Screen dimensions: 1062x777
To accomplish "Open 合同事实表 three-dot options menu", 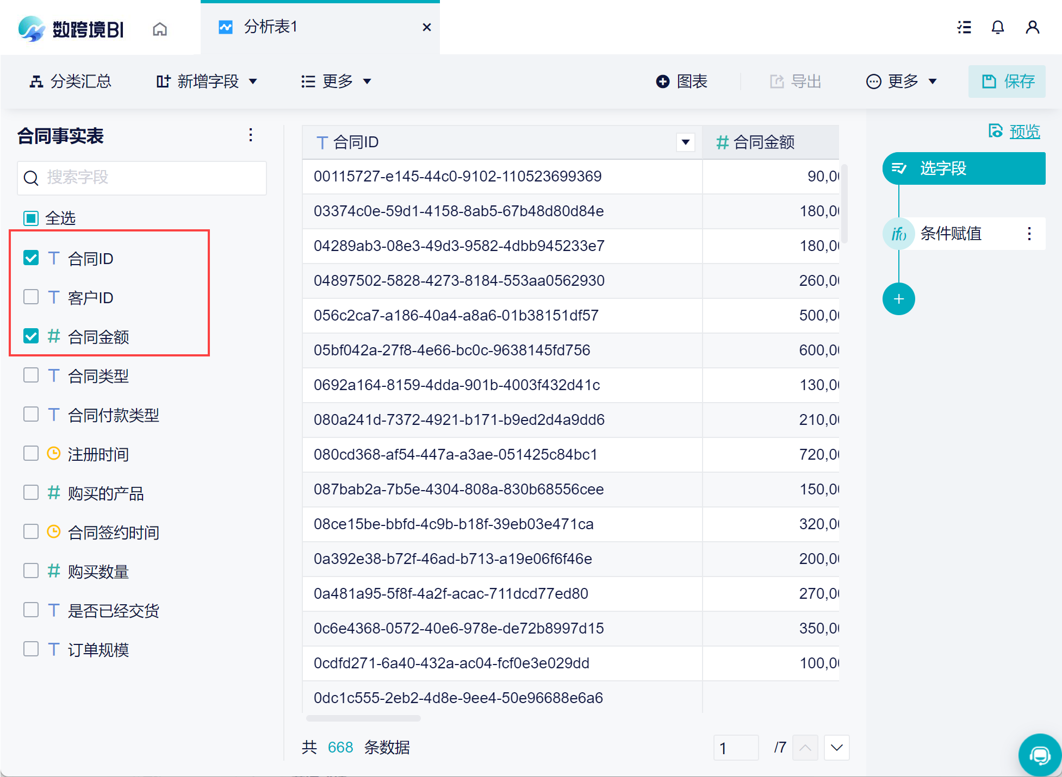I will point(251,135).
